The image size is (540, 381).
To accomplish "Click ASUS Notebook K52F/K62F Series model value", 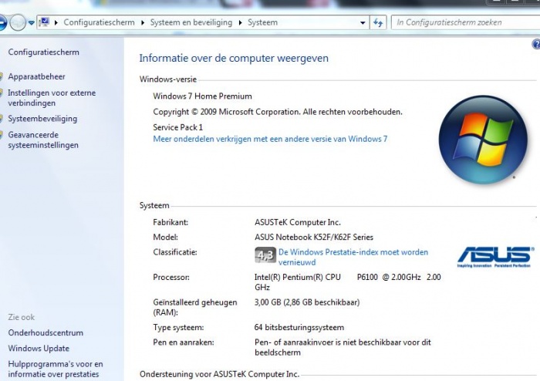I will (x=314, y=237).
